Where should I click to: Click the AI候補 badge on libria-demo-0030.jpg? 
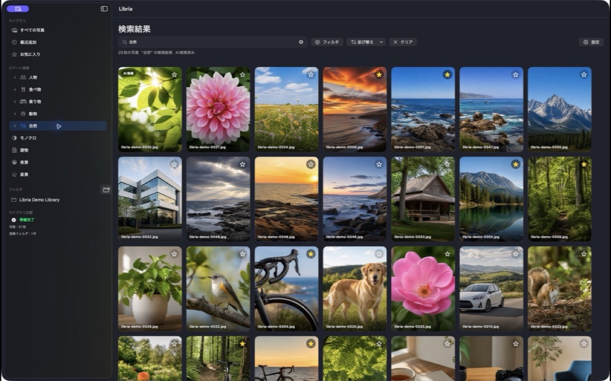click(128, 73)
